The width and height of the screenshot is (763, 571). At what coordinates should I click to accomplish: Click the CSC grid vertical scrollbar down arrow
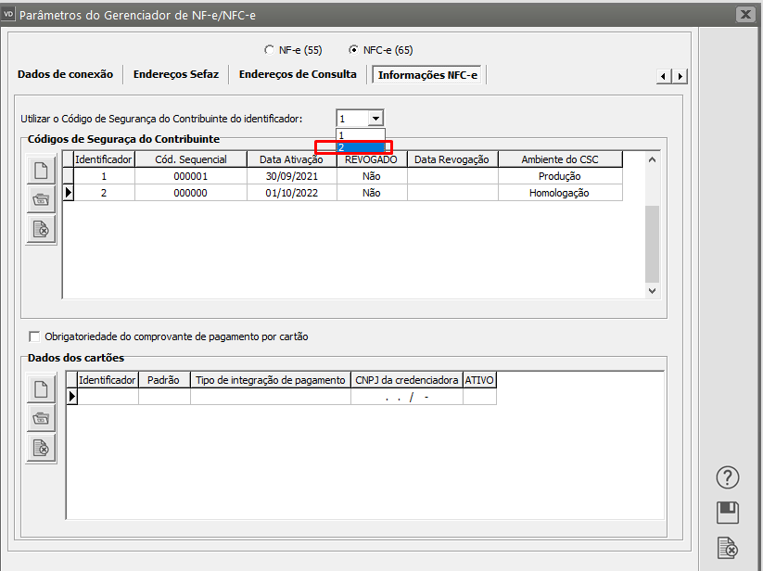(652, 290)
